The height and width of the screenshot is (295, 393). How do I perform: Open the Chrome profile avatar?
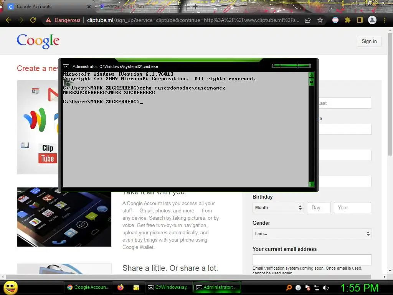[x=372, y=20]
